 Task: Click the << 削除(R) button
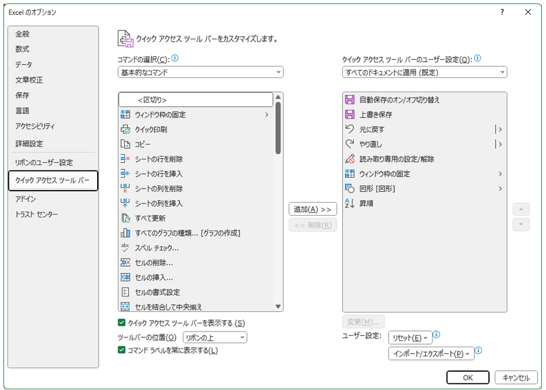pyautogui.click(x=312, y=225)
